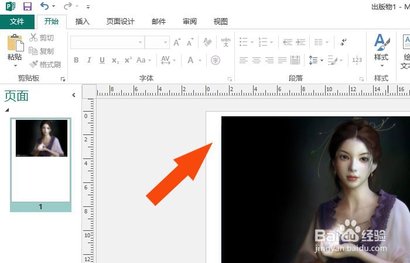The image size is (410, 263).
Task: Click the ruler origin corner box
Action: coord(89,91)
